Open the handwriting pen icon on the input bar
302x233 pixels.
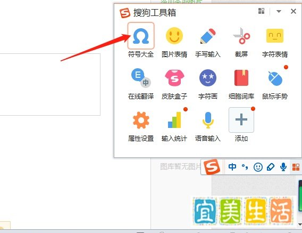271,167
